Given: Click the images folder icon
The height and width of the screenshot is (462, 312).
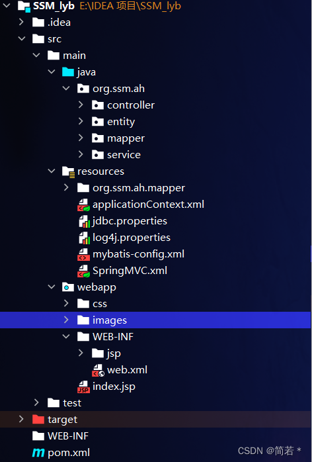Looking at the screenshot, I should coord(83,320).
